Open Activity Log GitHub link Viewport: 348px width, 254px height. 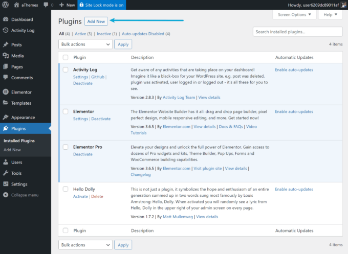[98, 77]
